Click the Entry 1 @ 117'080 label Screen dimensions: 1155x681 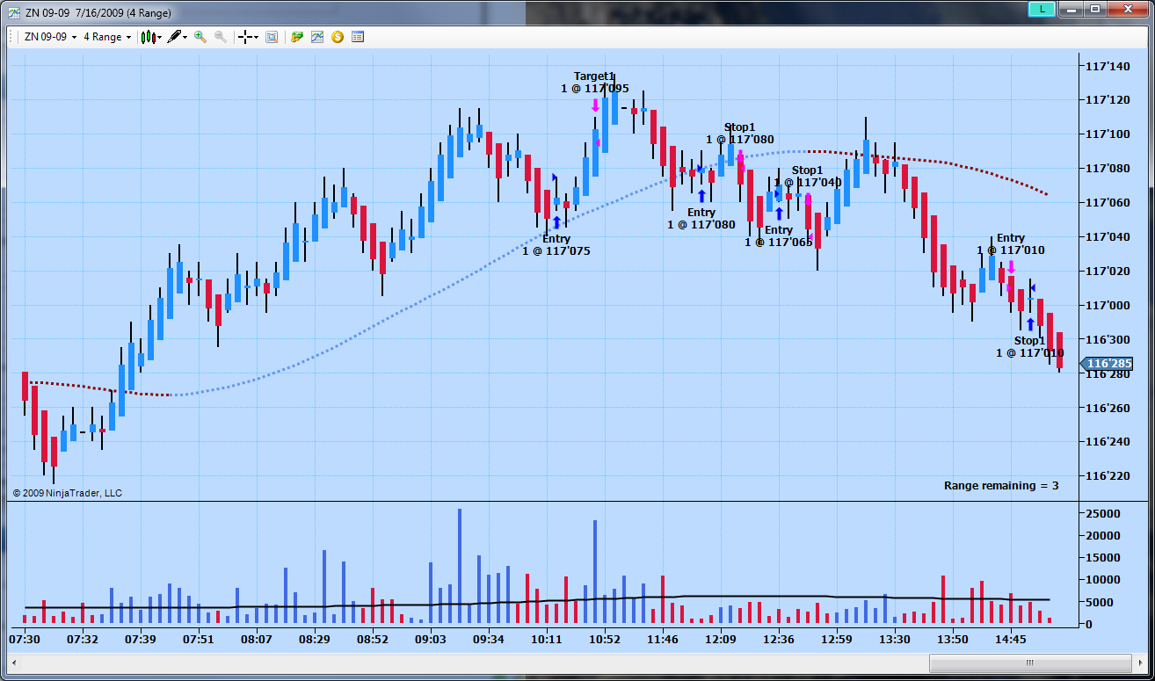point(701,219)
